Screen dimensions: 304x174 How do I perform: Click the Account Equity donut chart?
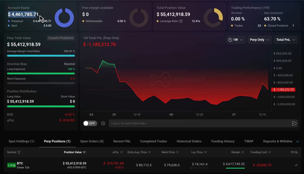(x=64, y=18)
